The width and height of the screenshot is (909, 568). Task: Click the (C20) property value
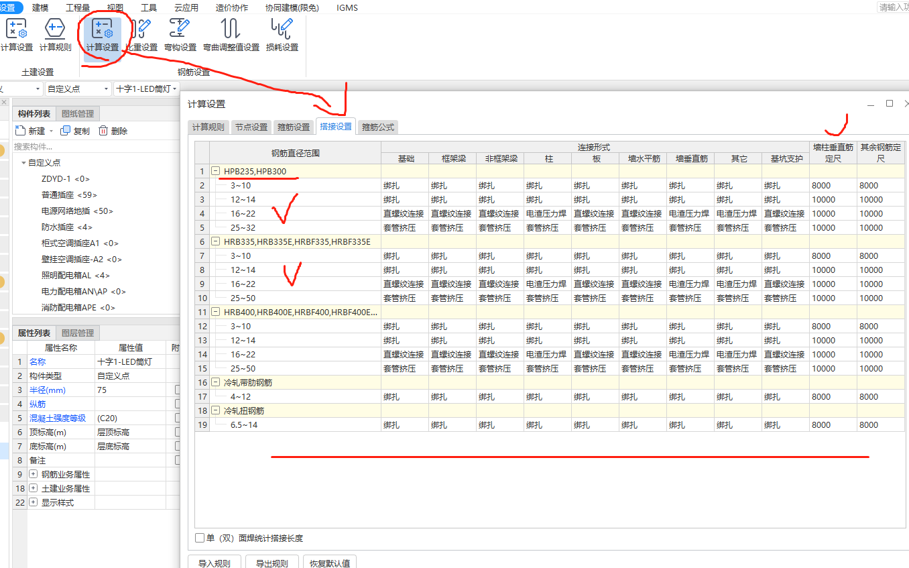pyautogui.click(x=129, y=418)
